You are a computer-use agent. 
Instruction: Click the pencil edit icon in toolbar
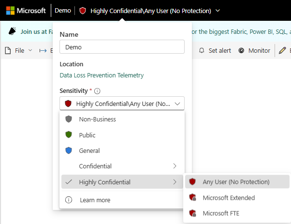[x=282, y=50]
